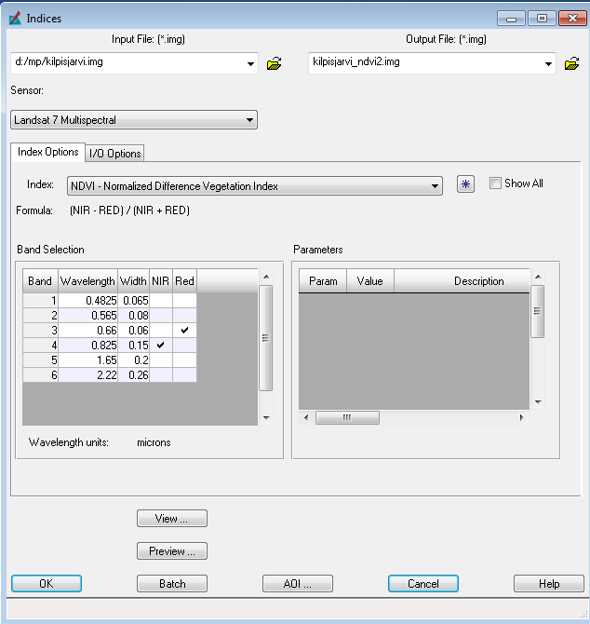Check the Red cell for band 6

(x=184, y=375)
